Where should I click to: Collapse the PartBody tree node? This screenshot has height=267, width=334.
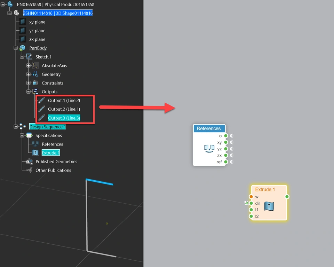(16, 48)
